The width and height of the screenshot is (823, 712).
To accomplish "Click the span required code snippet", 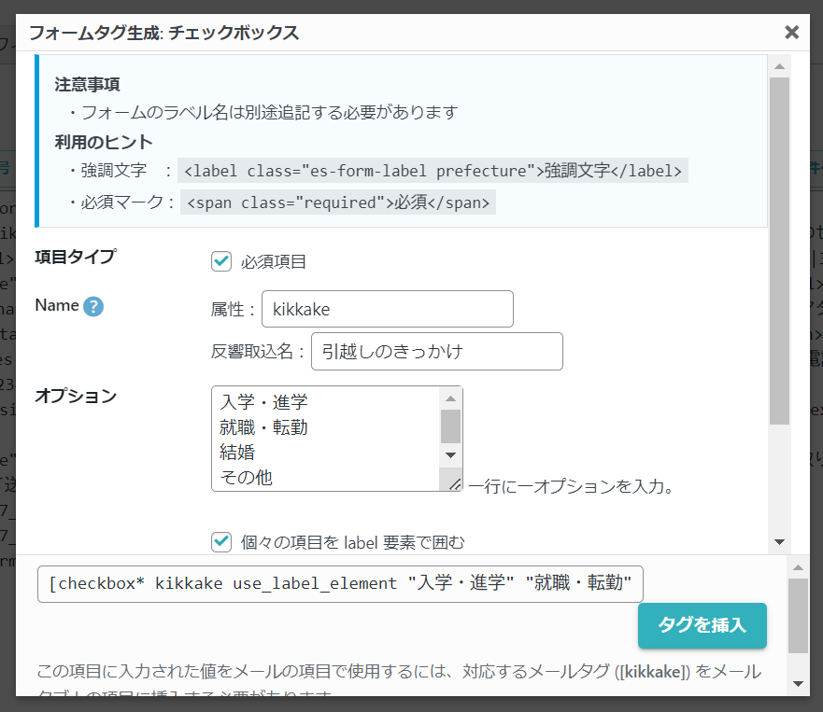I will click(x=338, y=202).
